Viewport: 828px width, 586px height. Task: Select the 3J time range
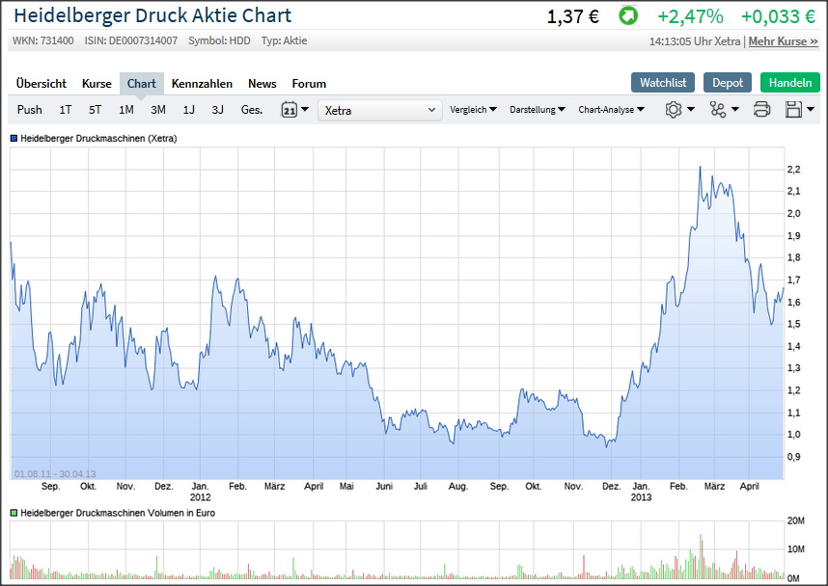tap(220, 110)
